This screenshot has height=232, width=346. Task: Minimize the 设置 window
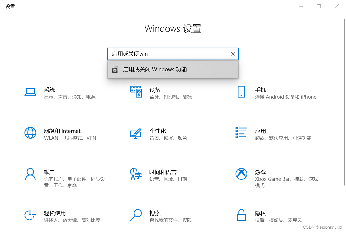[301, 7]
